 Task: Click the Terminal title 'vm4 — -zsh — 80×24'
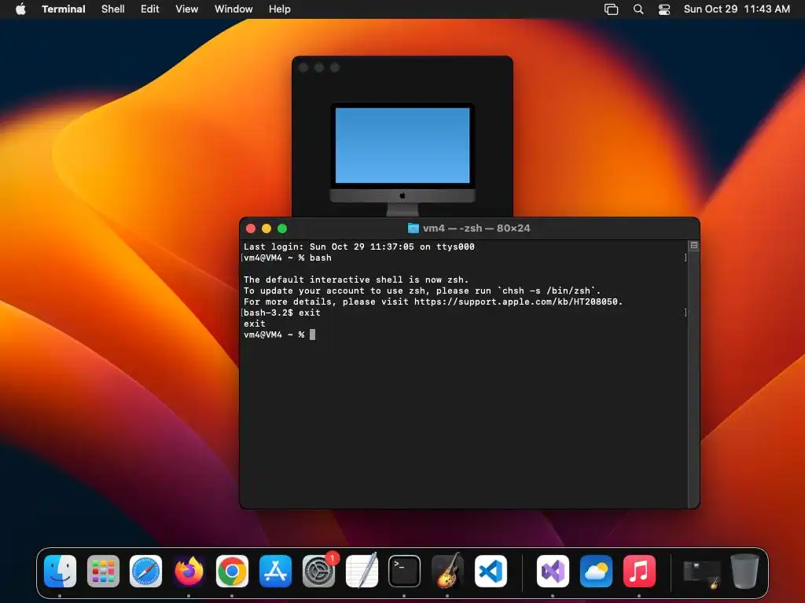tap(476, 228)
